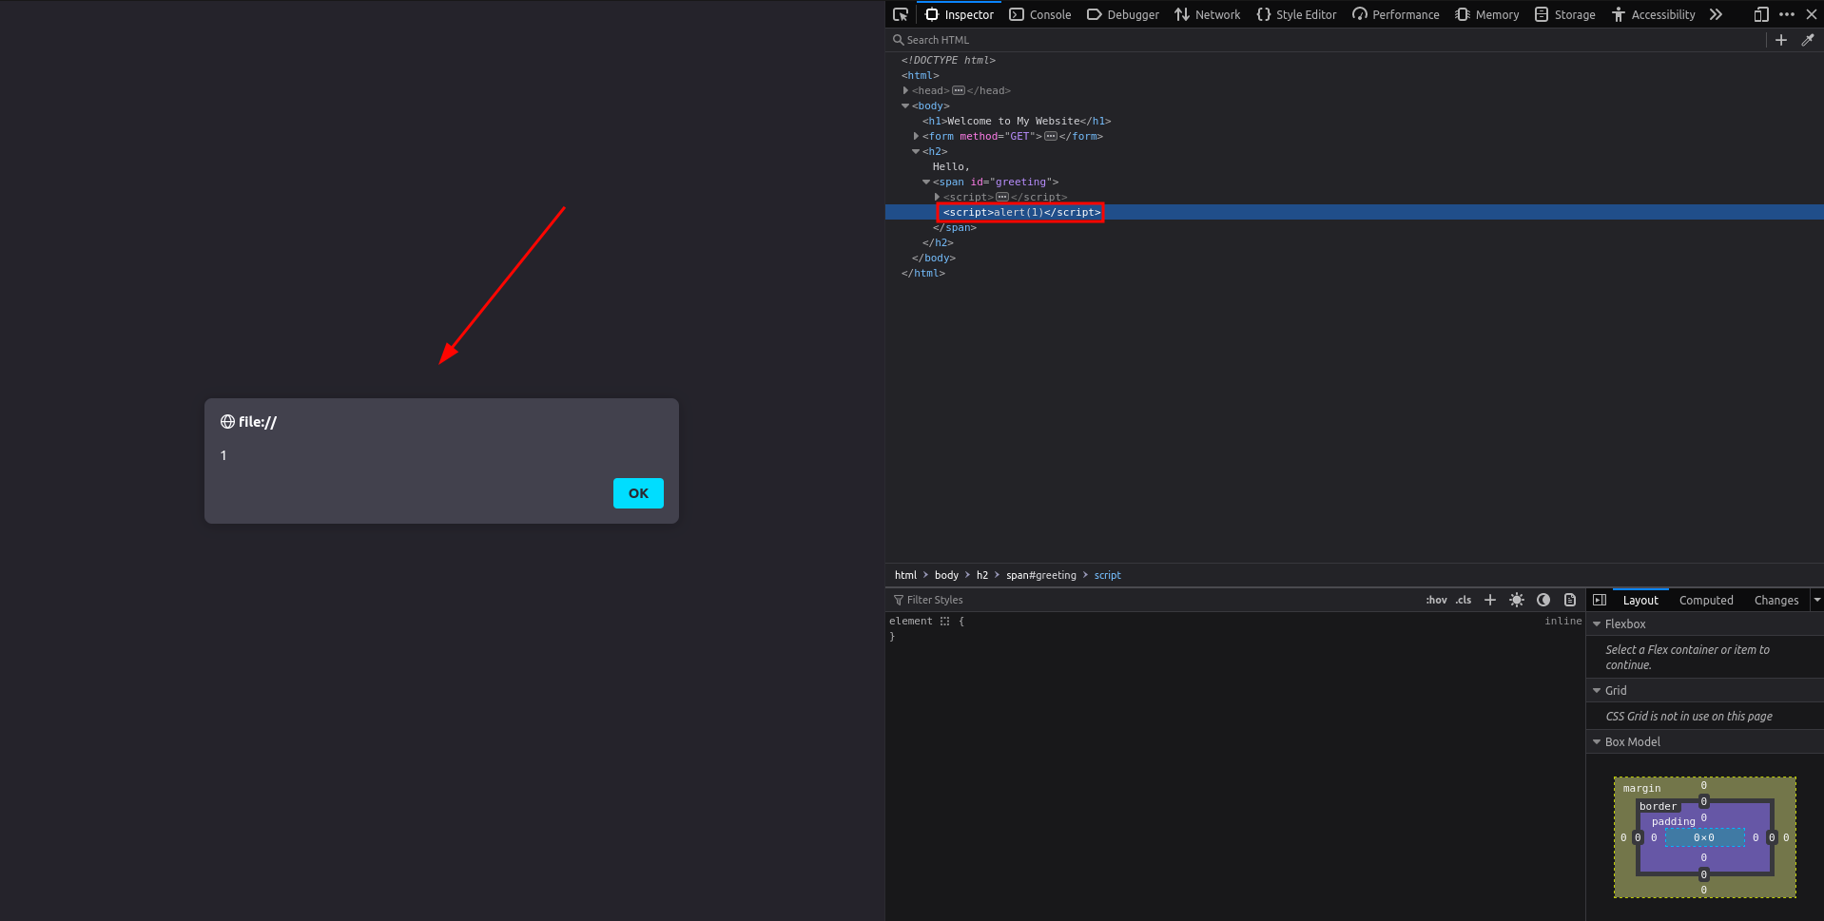Expand the form method GET node
The image size is (1824, 921).
(916, 136)
